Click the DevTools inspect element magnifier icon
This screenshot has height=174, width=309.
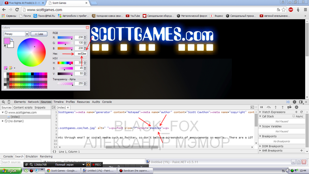click(x=3, y=102)
